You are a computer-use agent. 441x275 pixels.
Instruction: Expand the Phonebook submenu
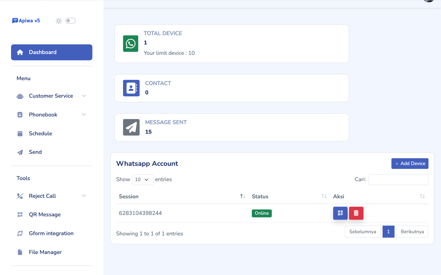pos(51,115)
